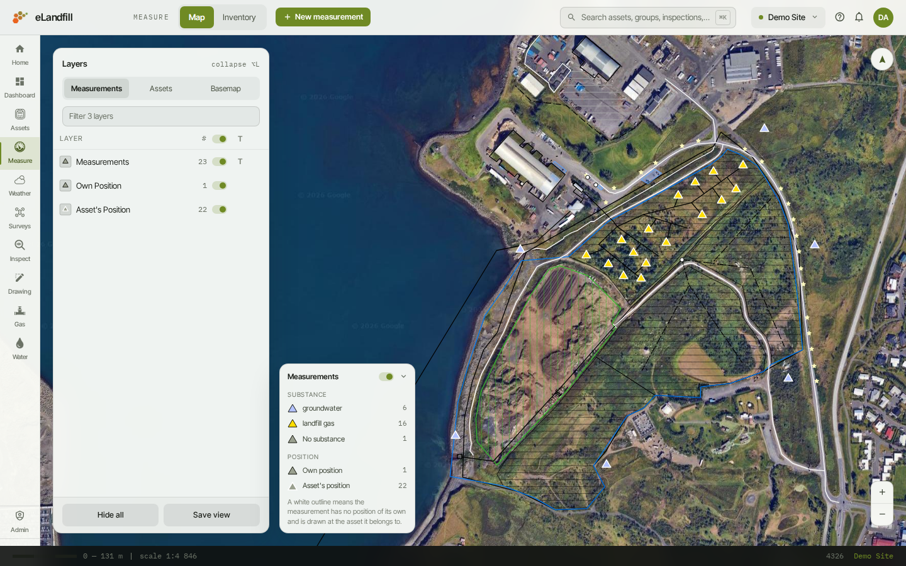
Task: Open notifications bell
Action: pos(859,17)
